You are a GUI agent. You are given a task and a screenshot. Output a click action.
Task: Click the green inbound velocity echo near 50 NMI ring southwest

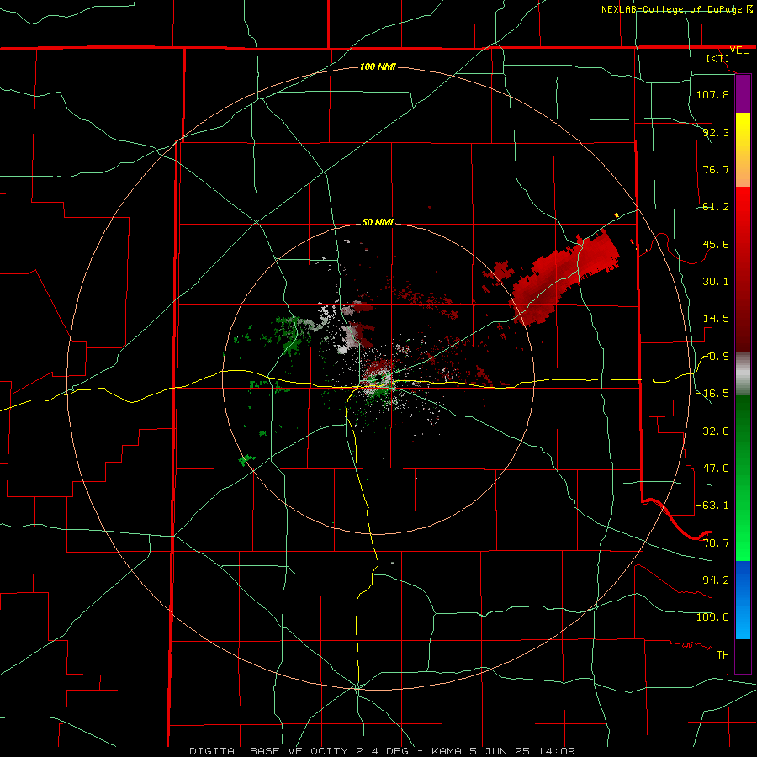pos(246,459)
